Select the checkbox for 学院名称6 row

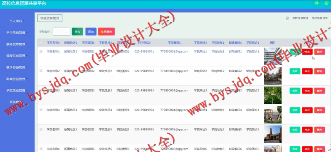click(x=41, y=149)
